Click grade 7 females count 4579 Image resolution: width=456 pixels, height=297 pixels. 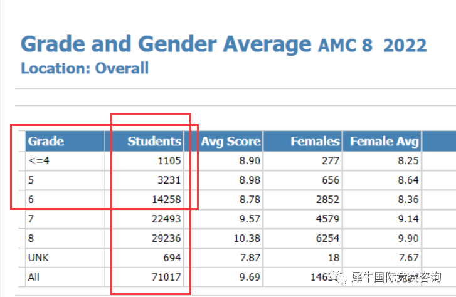(x=328, y=219)
